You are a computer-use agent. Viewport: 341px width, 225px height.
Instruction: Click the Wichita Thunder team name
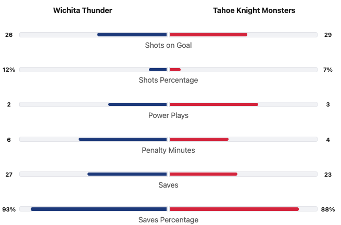pos(82,10)
